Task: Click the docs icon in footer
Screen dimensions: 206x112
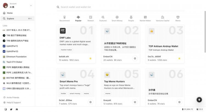Action: click(x=5, y=109)
